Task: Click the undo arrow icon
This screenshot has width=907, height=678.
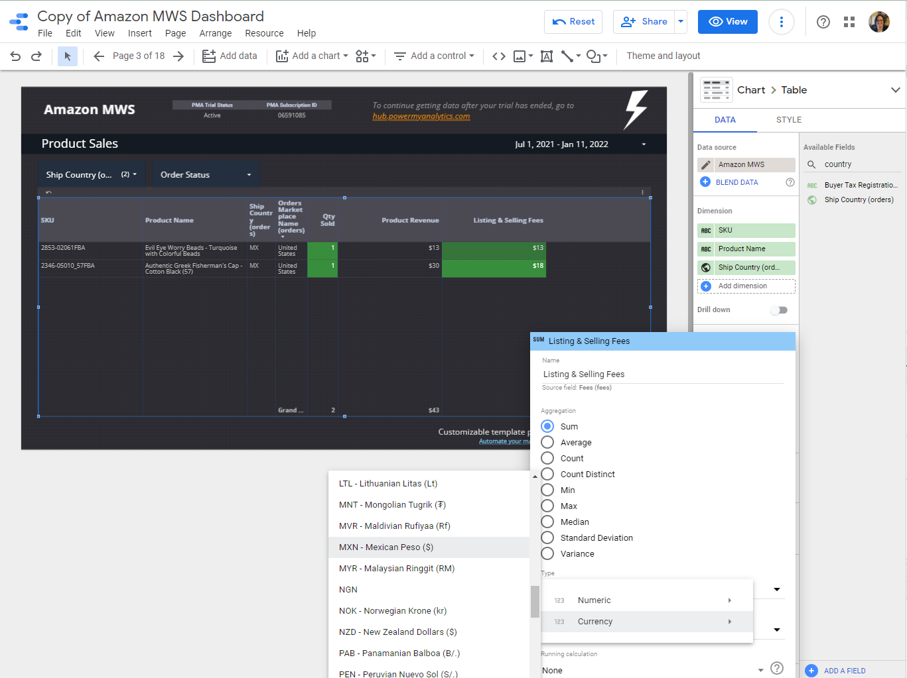Action: click(15, 56)
